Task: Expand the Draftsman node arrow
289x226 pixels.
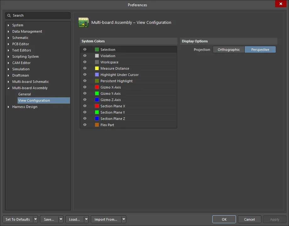Action: [x=8, y=75]
